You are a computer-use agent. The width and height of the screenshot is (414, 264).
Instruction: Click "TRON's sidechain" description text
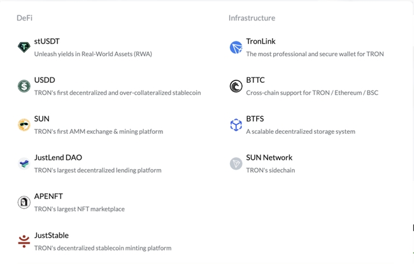tap(271, 170)
